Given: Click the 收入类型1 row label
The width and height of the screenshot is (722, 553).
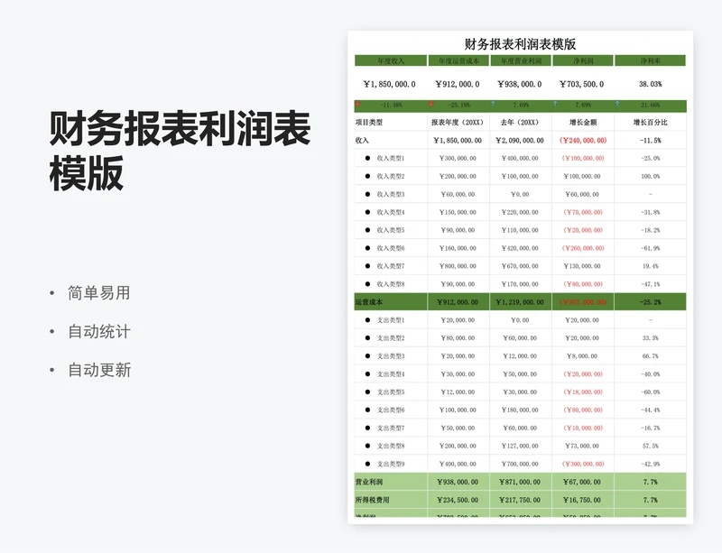Looking at the screenshot, I should (x=391, y=158).
